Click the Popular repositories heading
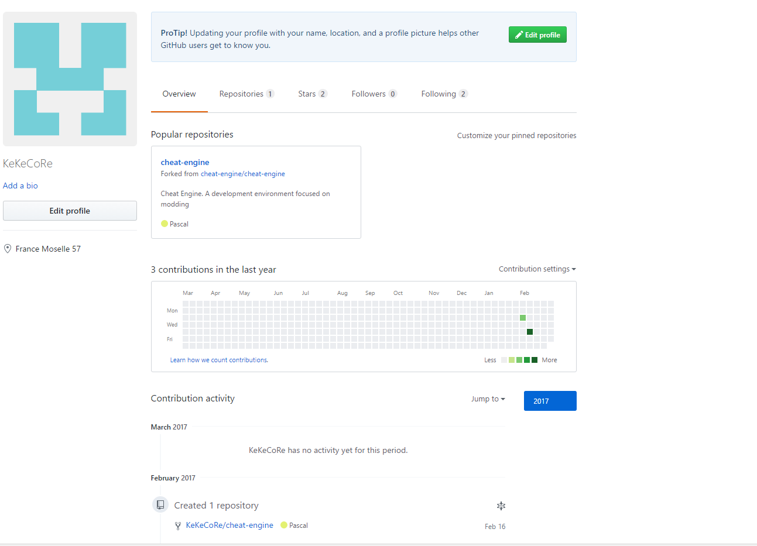Viewport: 757px width, 546px height. [192, 135]
